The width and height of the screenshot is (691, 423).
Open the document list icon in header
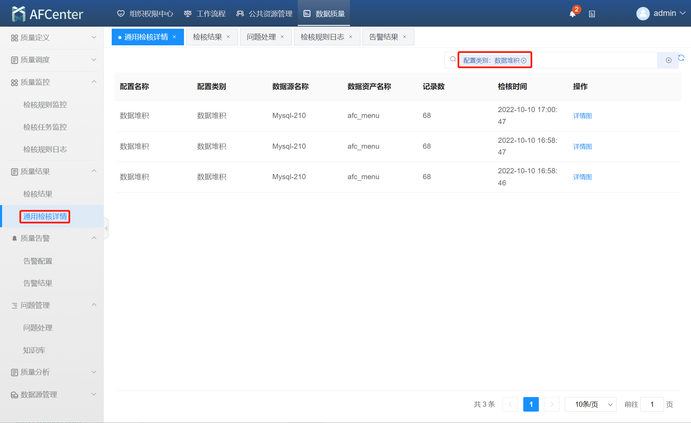[x=592, y=14]
